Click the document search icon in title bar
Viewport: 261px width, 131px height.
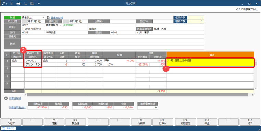(x=12, y=3)
